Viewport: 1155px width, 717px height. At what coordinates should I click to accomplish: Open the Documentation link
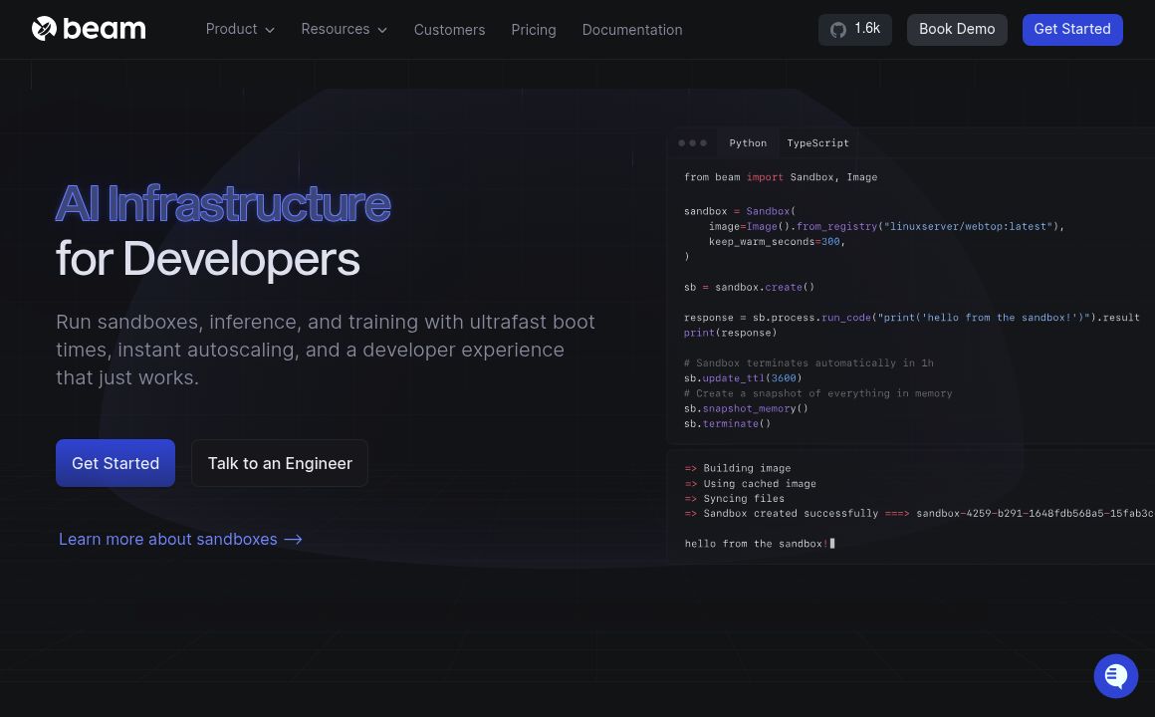point(631,30)
